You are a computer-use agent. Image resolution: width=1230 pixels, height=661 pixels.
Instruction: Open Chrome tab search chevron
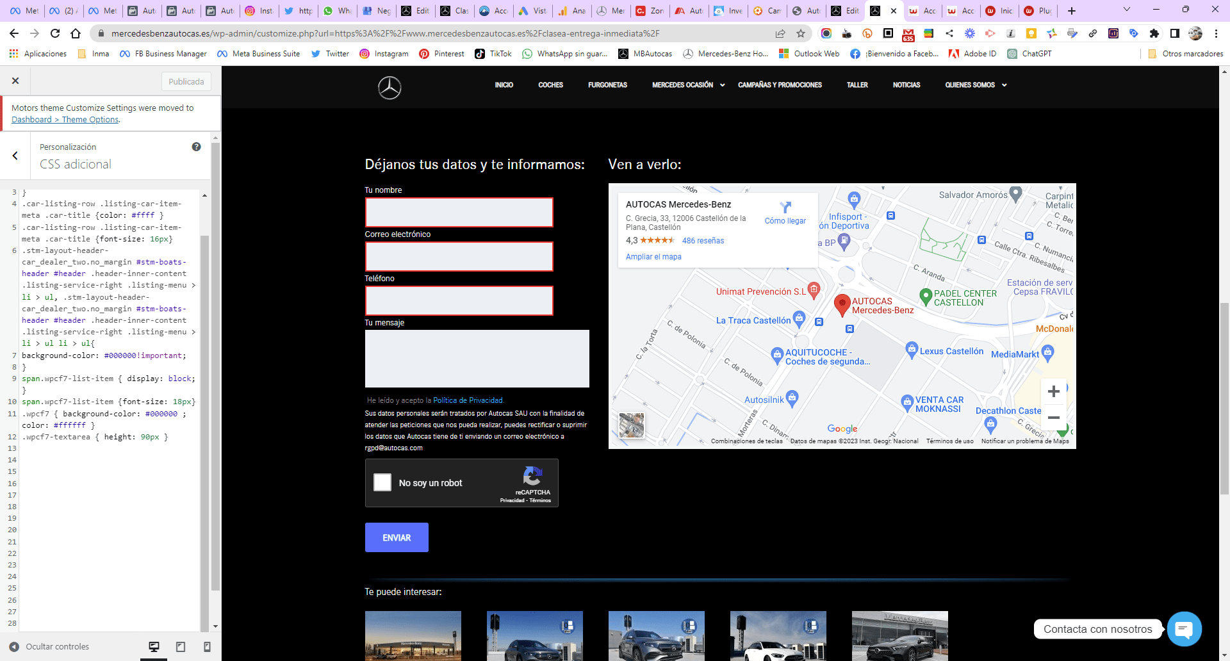coord(1127,10)
